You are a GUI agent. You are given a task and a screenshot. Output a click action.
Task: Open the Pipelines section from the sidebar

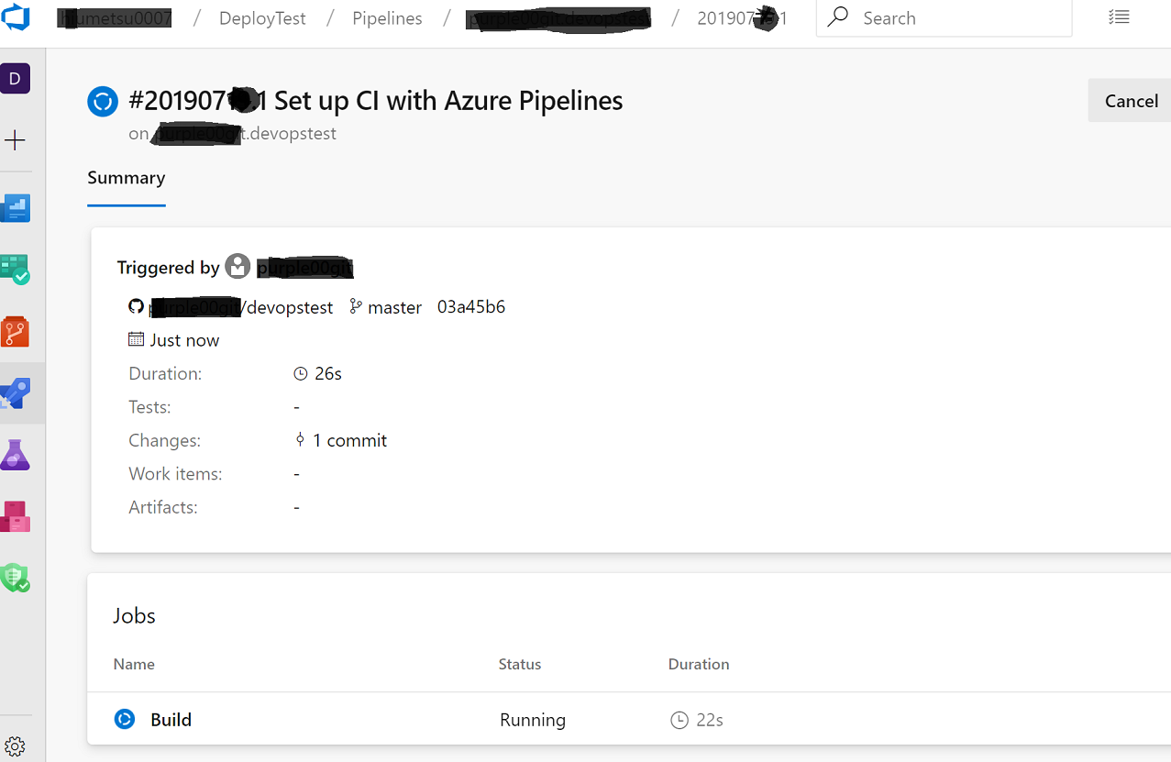[16, 392]
